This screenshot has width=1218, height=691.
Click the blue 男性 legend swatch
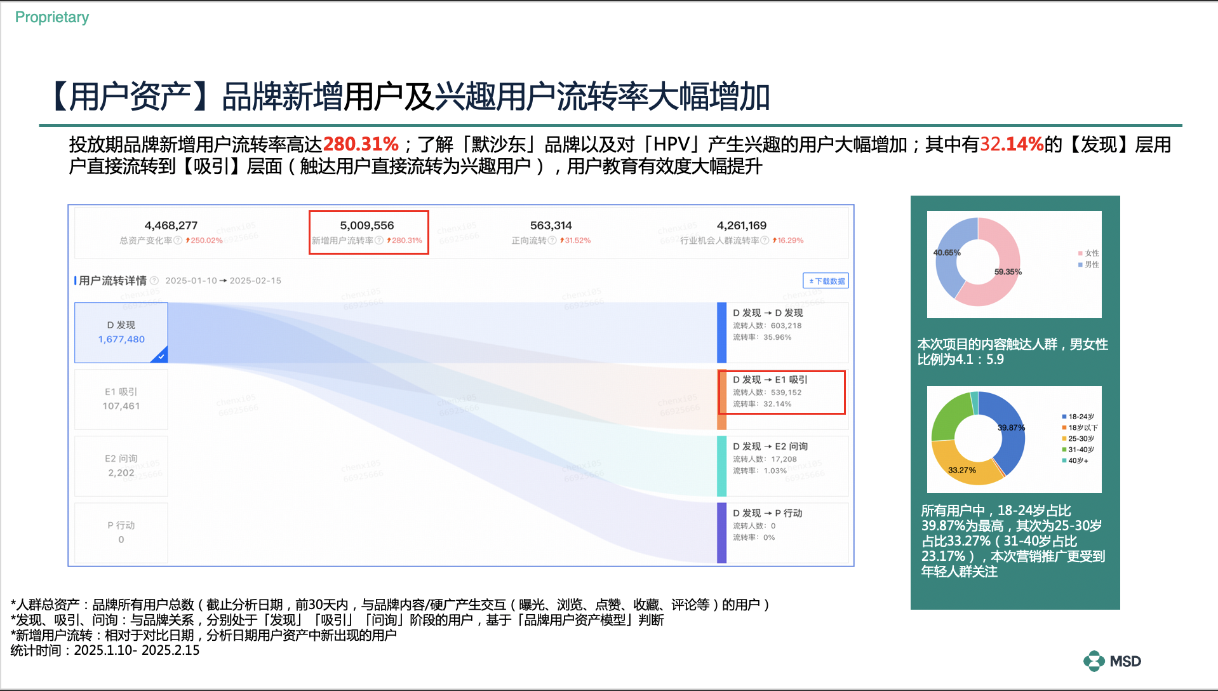(x=1080, y=265)
